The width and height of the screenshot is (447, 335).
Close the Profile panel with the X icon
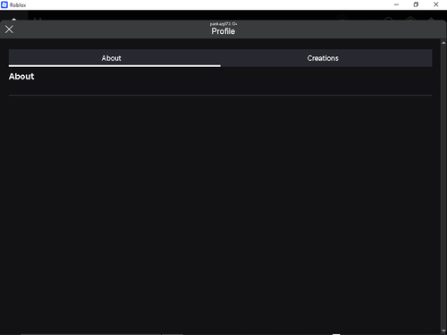(9, 29)
